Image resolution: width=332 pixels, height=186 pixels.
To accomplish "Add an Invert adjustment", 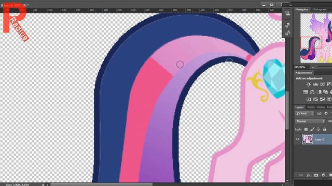I will point(309,99).
